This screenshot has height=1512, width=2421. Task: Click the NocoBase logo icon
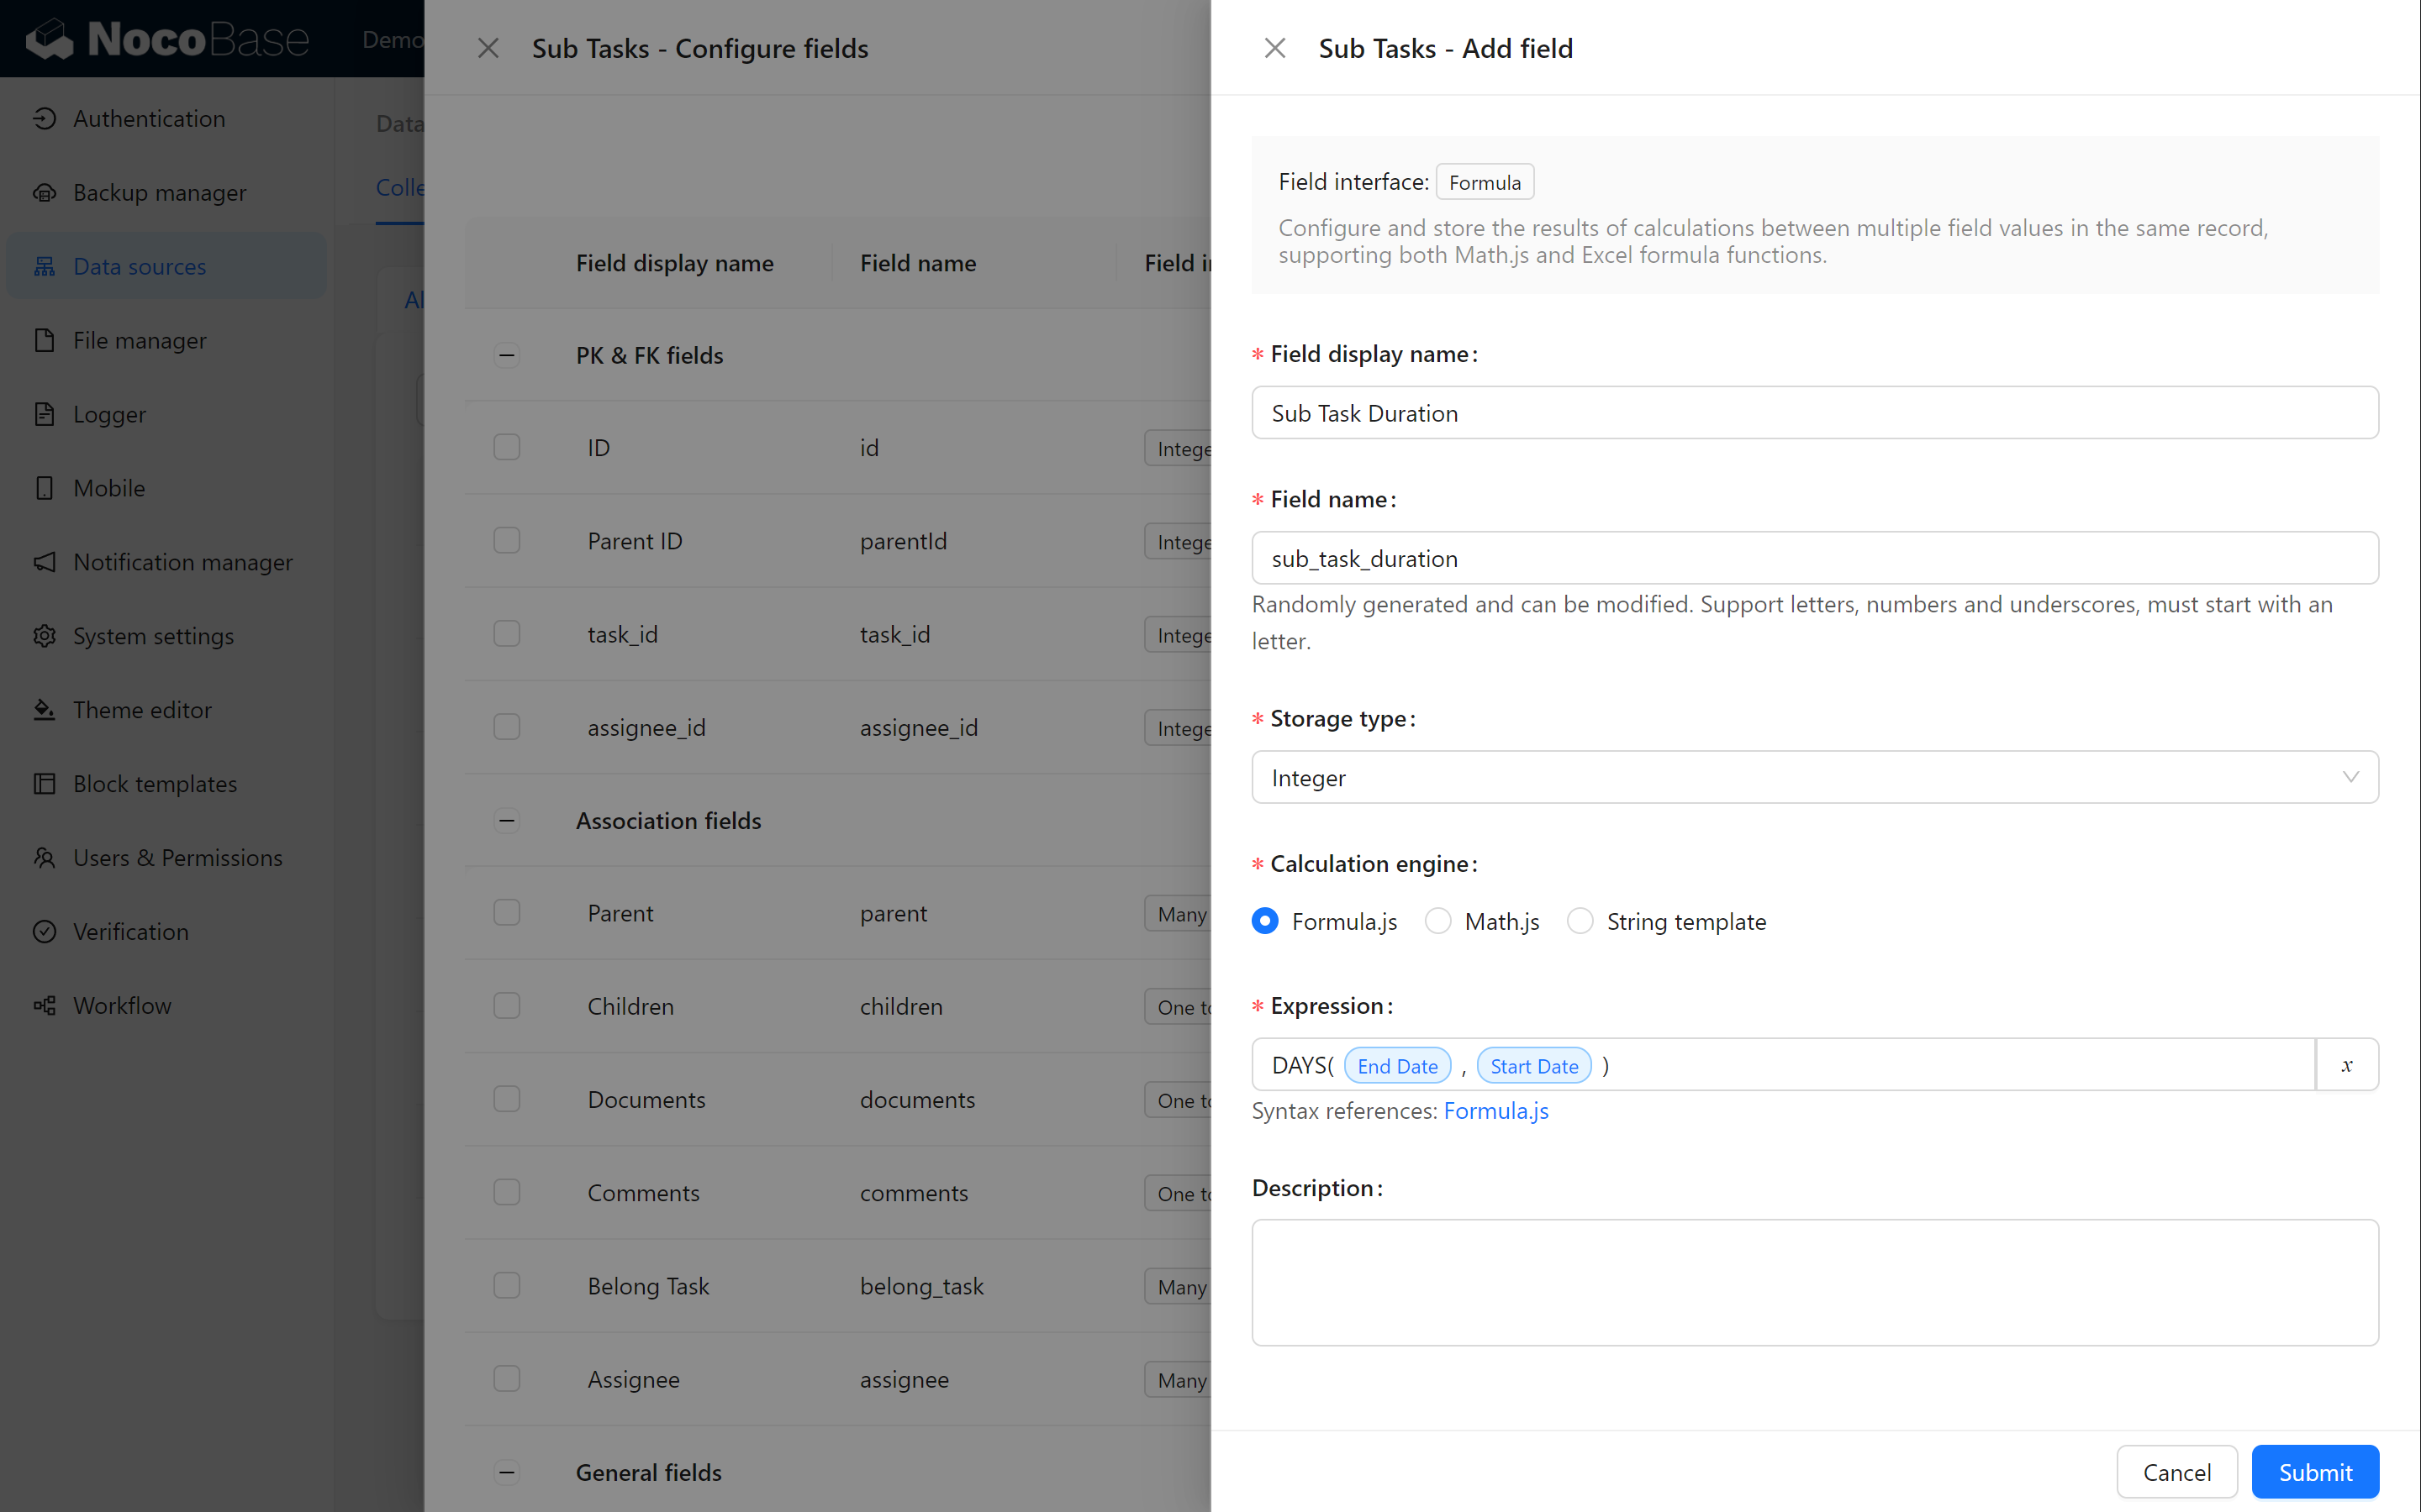(x=49, y=39)
